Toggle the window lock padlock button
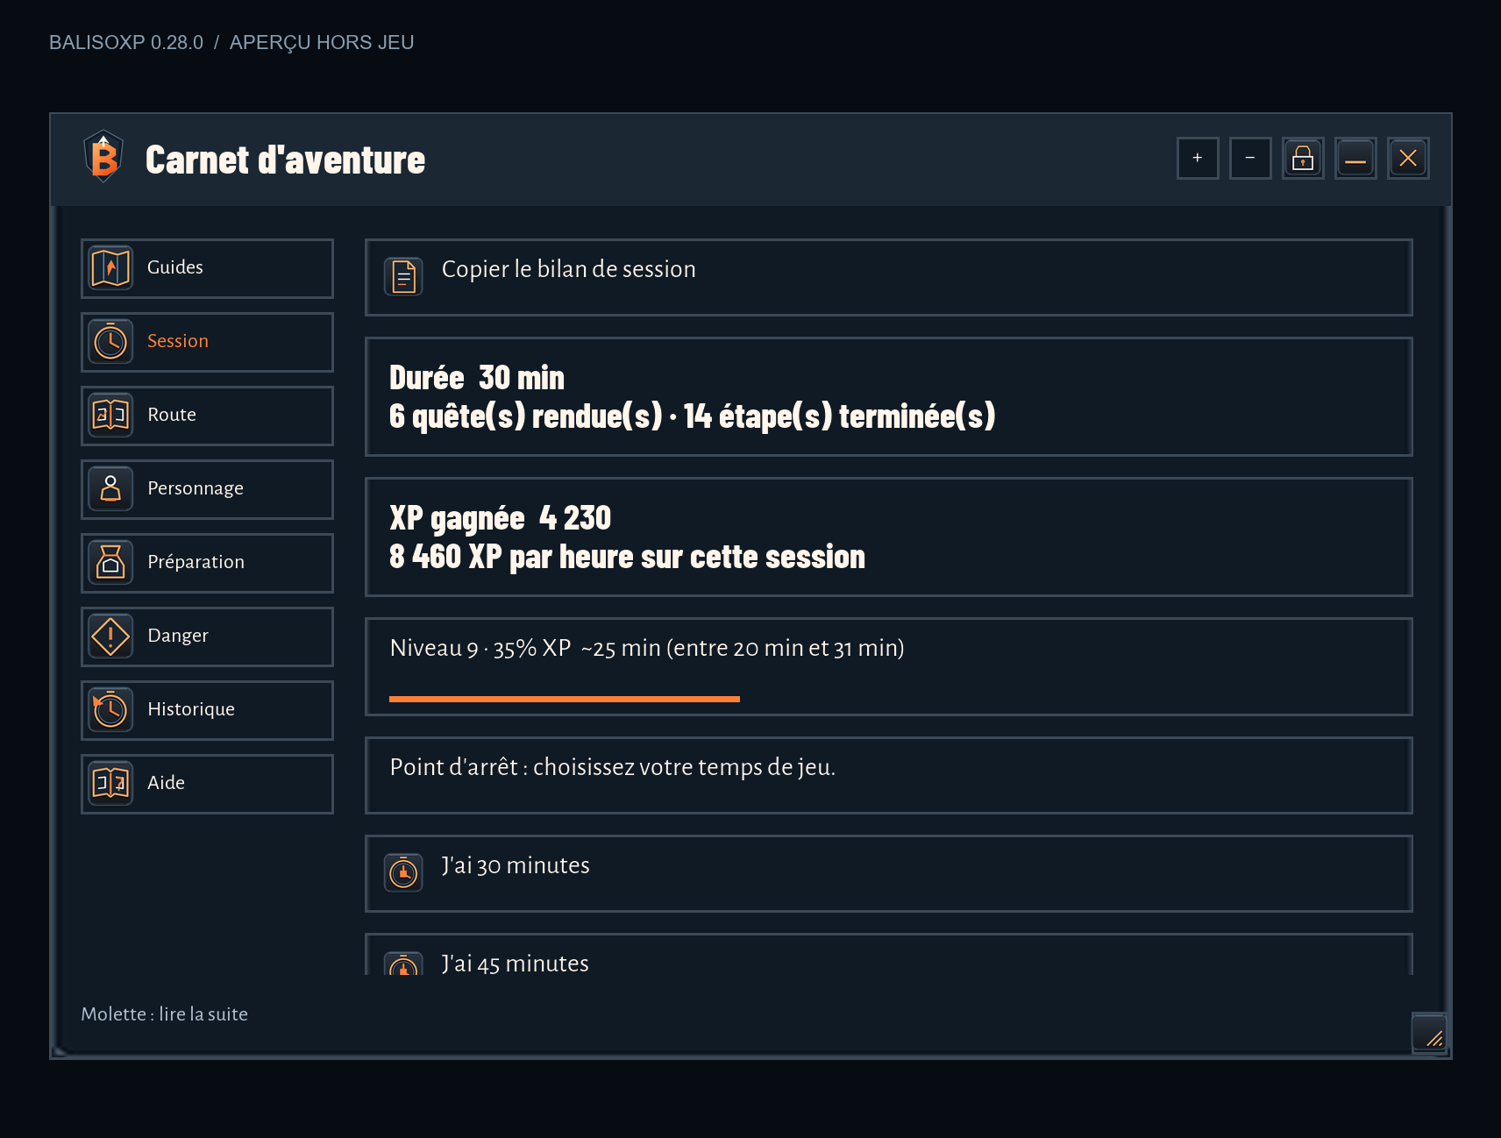This screenshot has width=1501, height=1138. coord(1303,159)
